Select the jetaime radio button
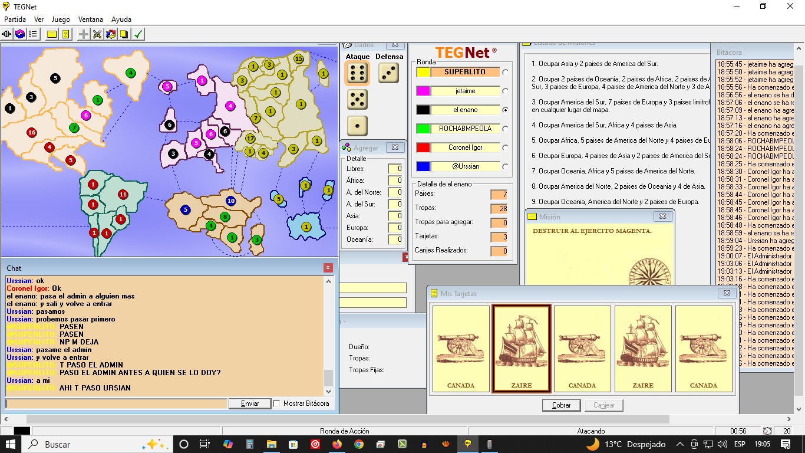The image size is (805, 453). coord(505,91)
